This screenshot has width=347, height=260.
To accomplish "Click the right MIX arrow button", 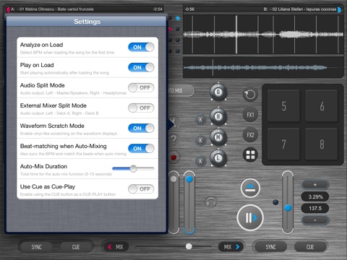I will point(231,247).
